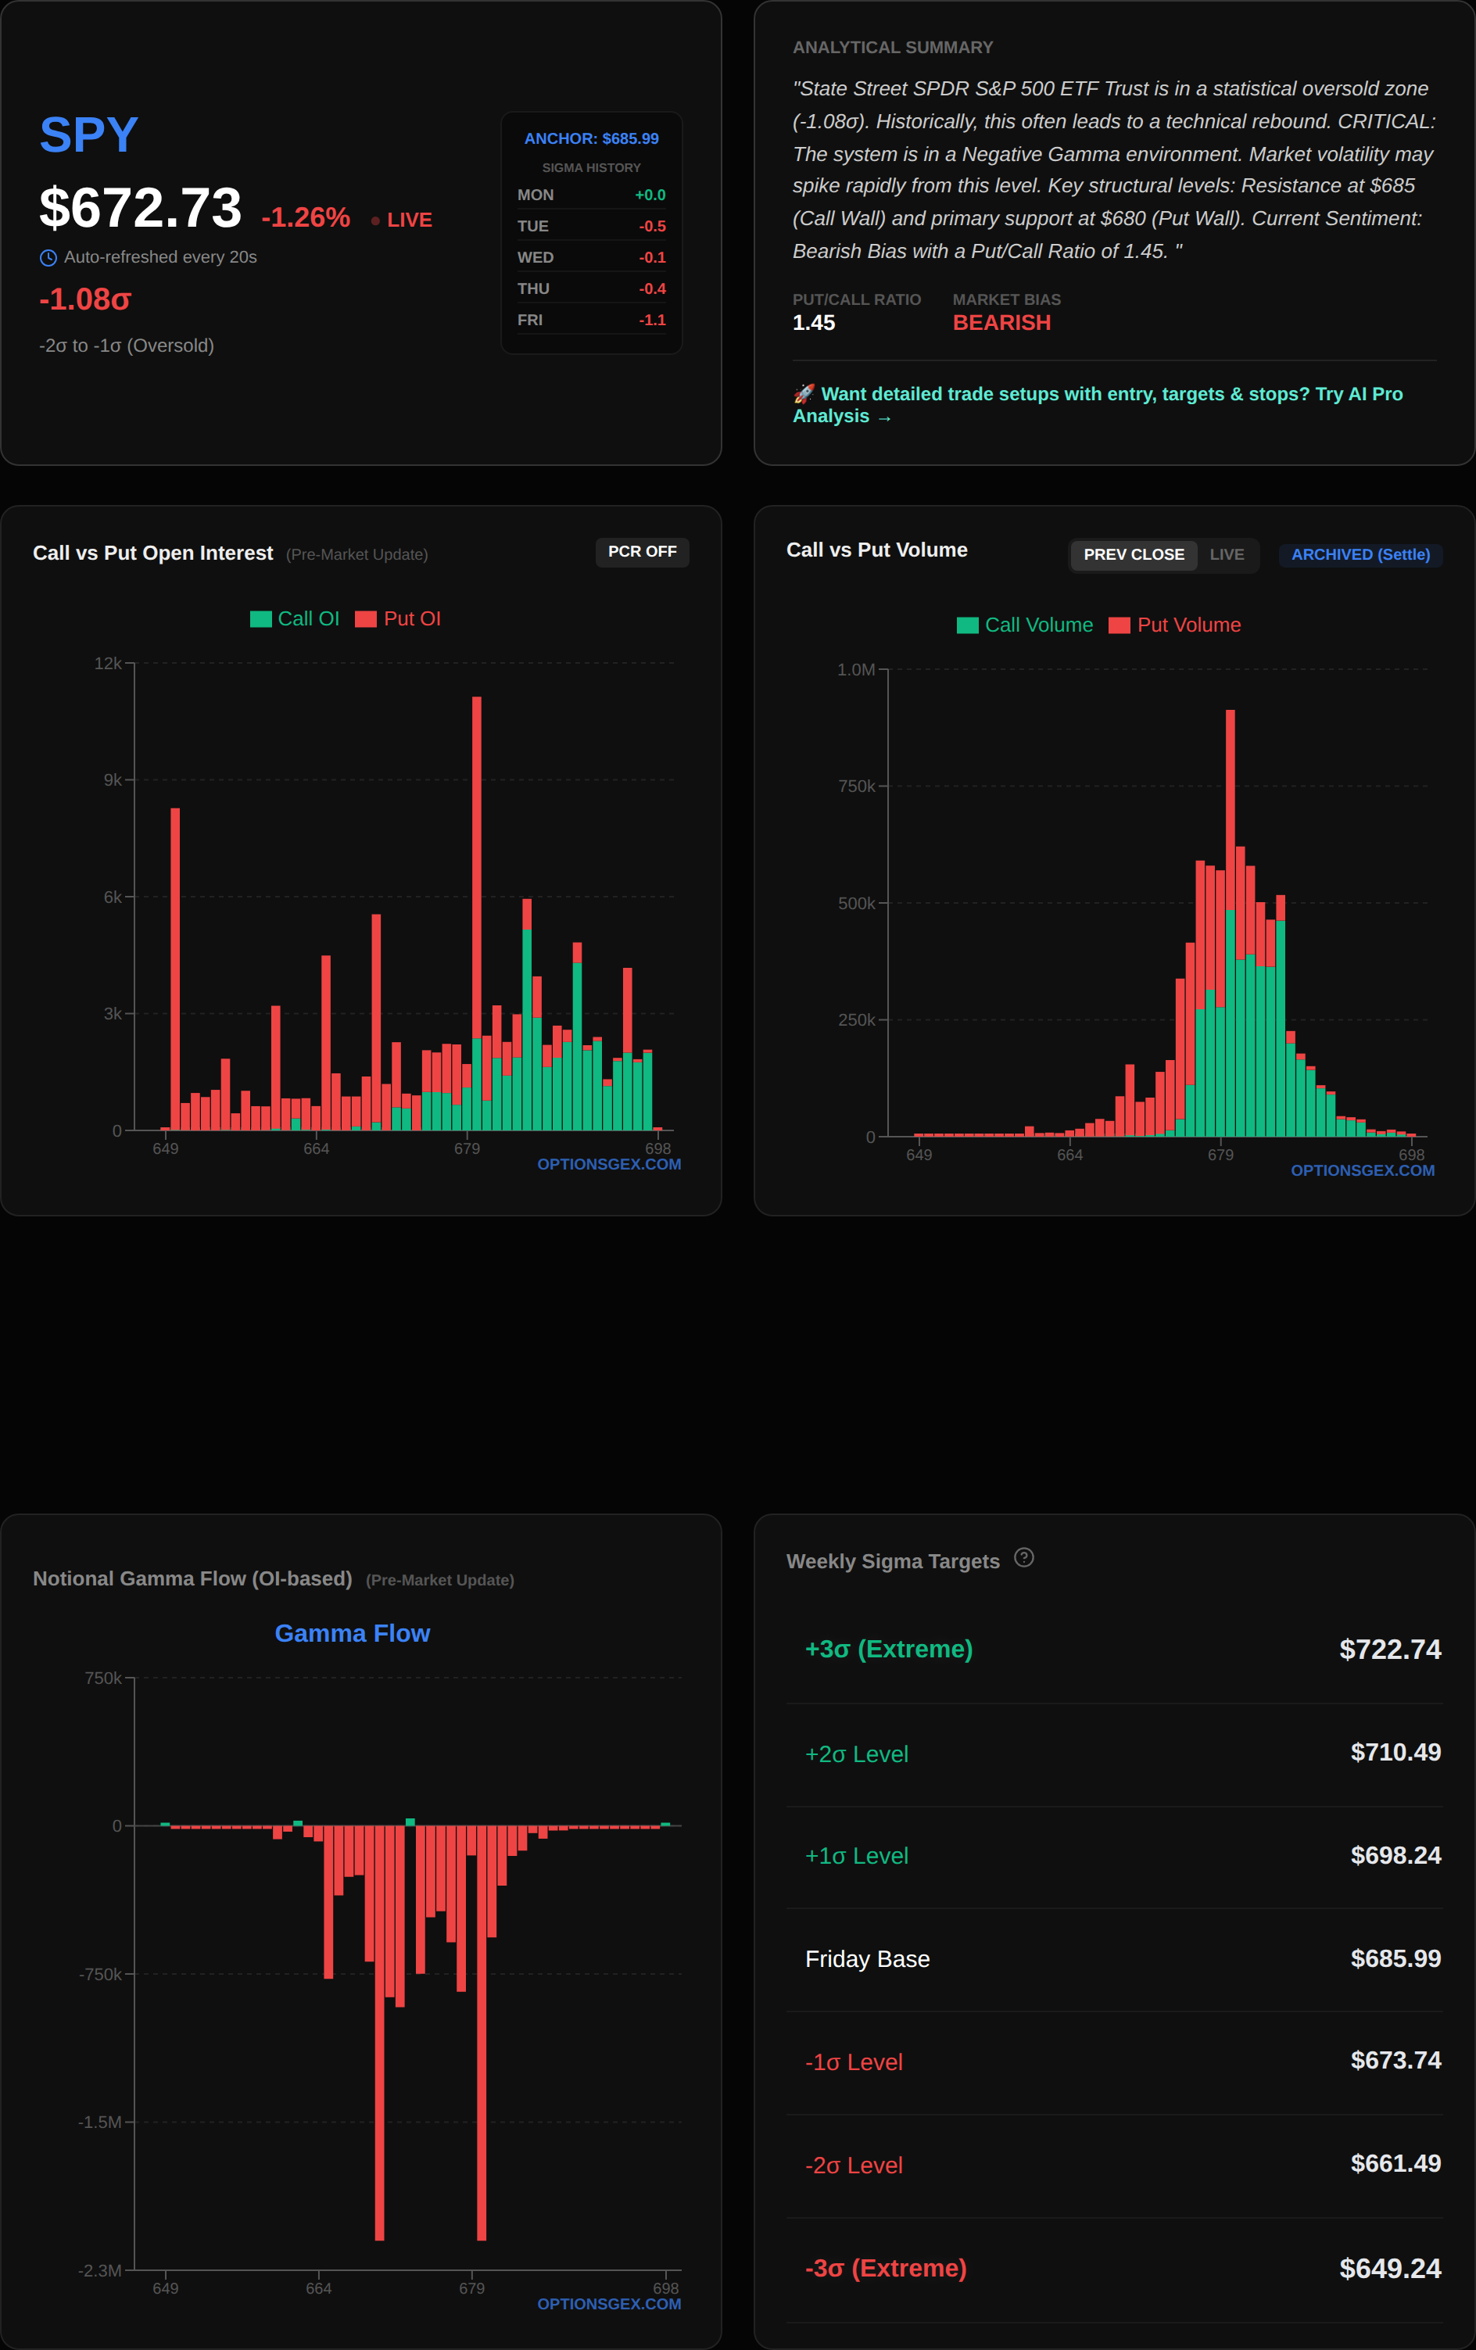
Task: Switch volume chart to PREV CLOSE
Action: tap(1132, 554)
